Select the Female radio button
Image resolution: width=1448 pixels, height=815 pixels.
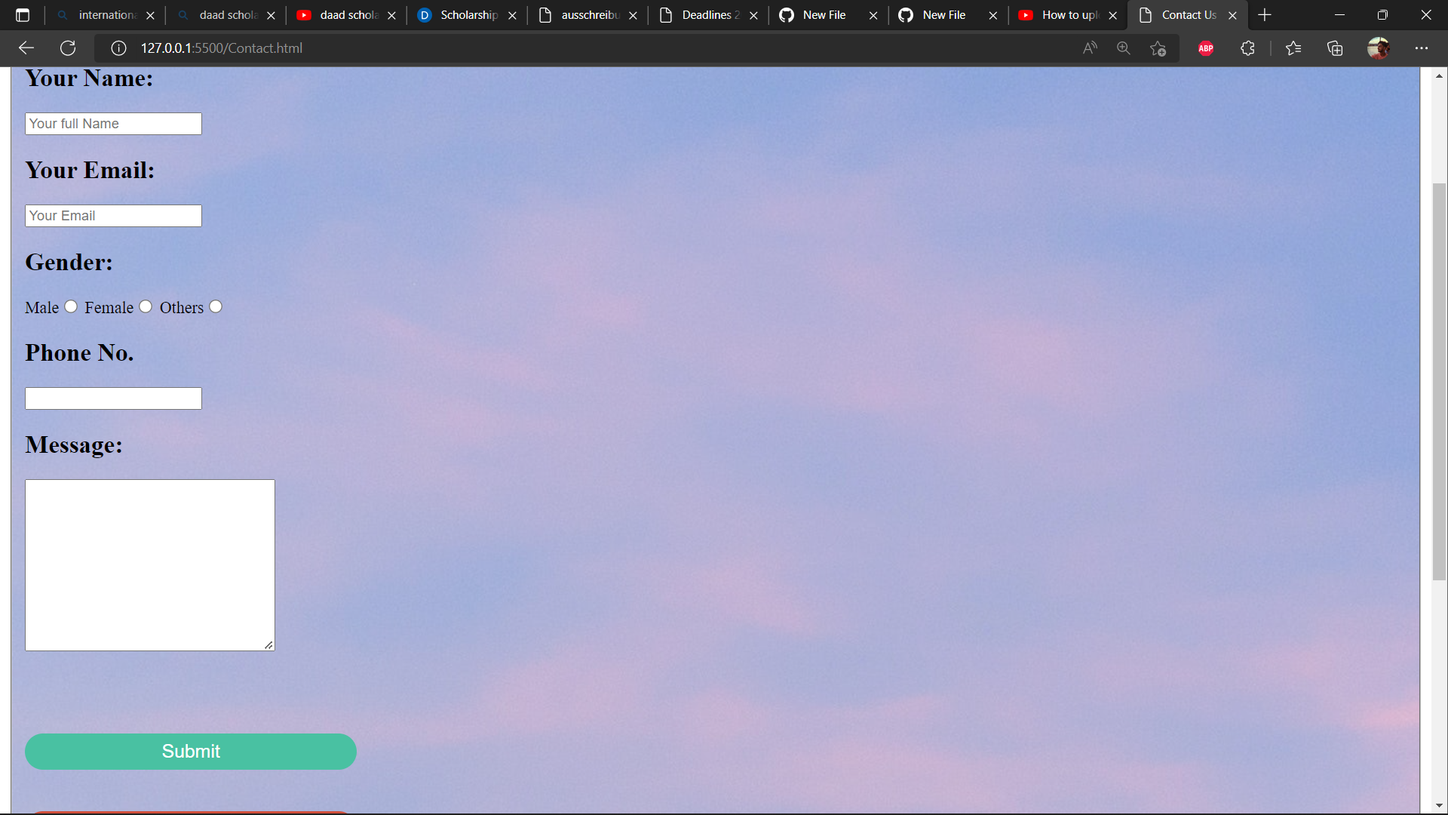(146, 306)
